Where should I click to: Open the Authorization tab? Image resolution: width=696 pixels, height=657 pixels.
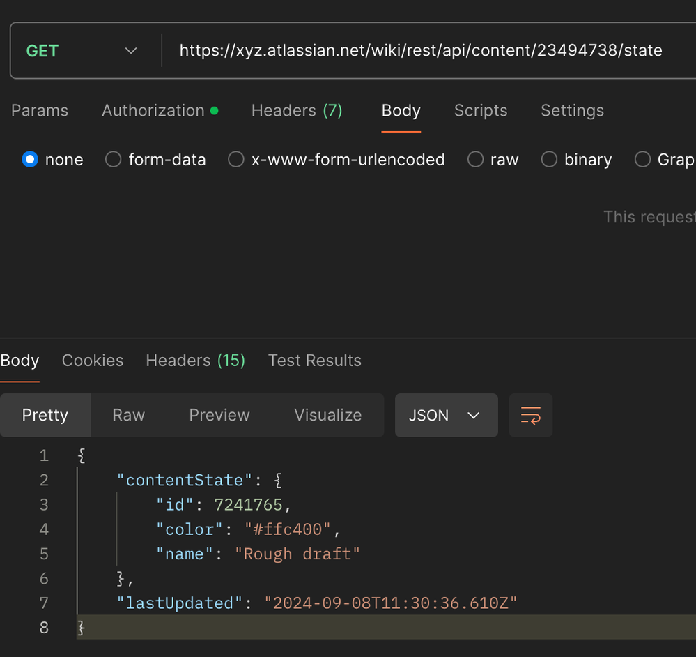(160, 111)
